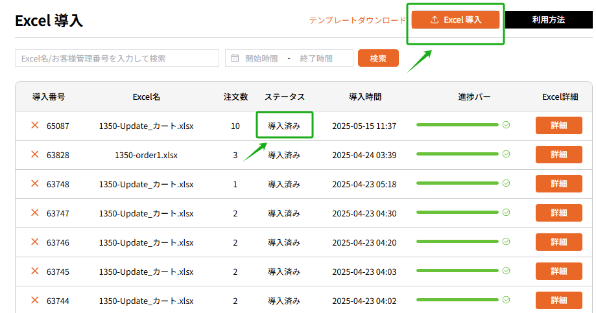Click timestamp 2025-05-15 11:37

pyautogui.click(x=364, y=126)
